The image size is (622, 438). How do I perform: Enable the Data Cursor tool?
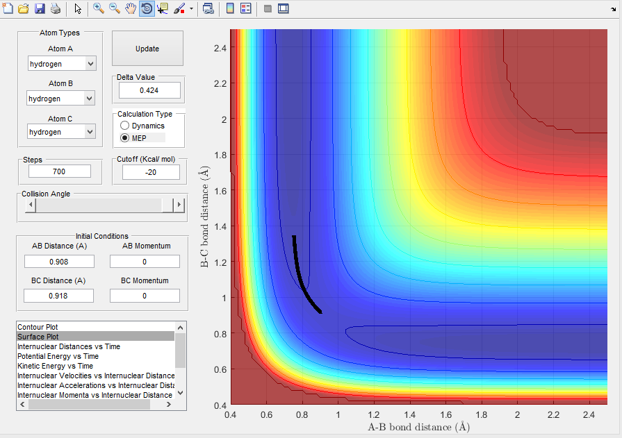tap(163, 9)
